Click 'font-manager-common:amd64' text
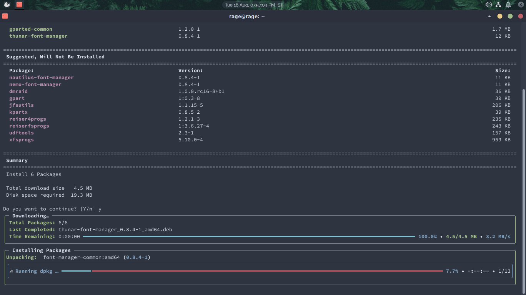 click(82, 257)
